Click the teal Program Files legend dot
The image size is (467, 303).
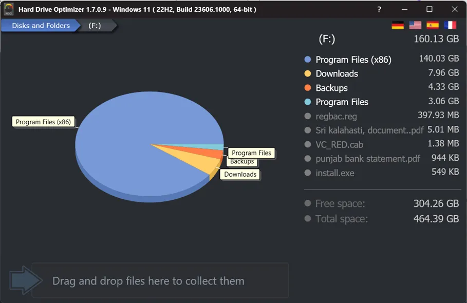(x=307, y=102)
